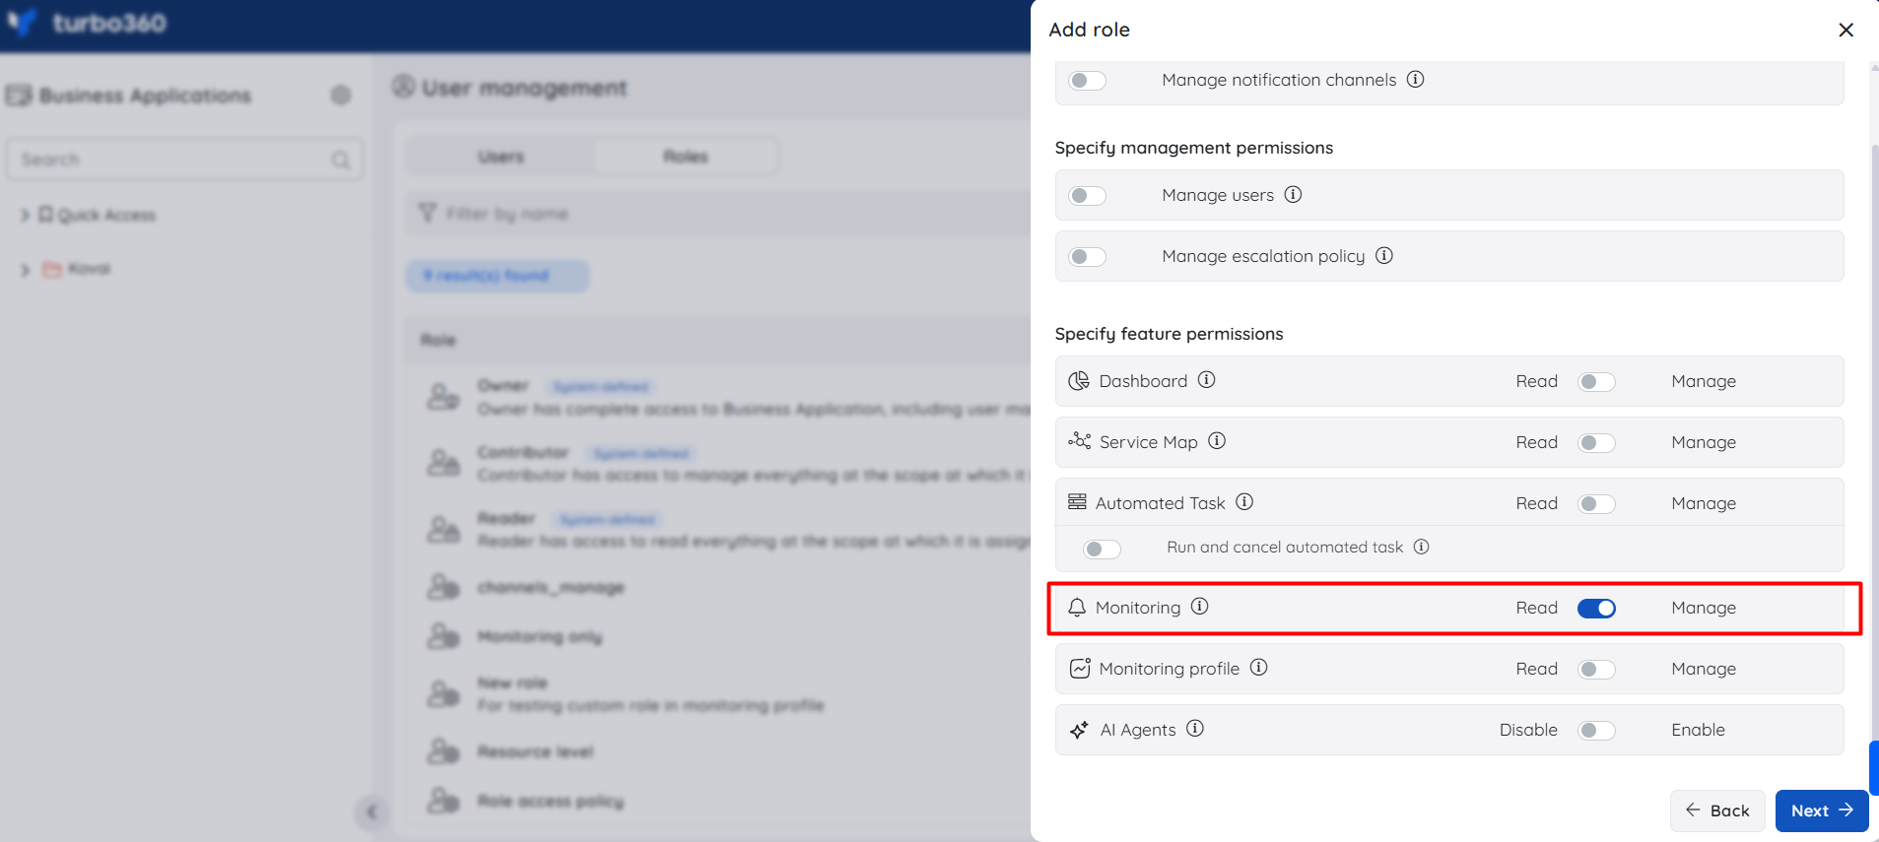Show info for Automated Task
Screen dimensions: 1879x842
(1244, 501)
